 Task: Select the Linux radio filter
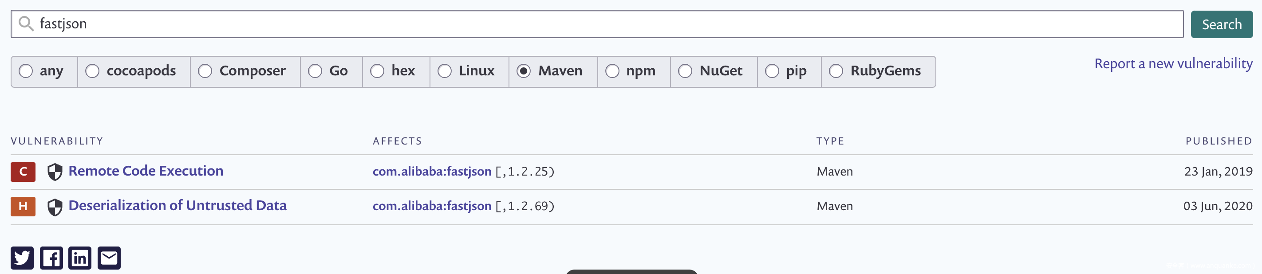(444, 71)
